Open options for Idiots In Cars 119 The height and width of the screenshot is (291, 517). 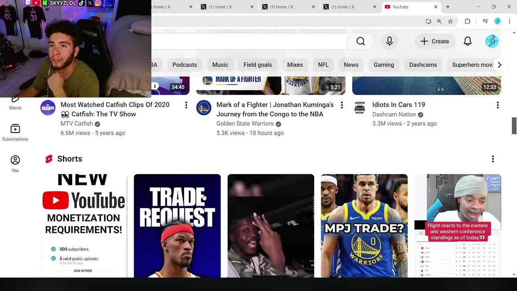[x=498, y=105]
